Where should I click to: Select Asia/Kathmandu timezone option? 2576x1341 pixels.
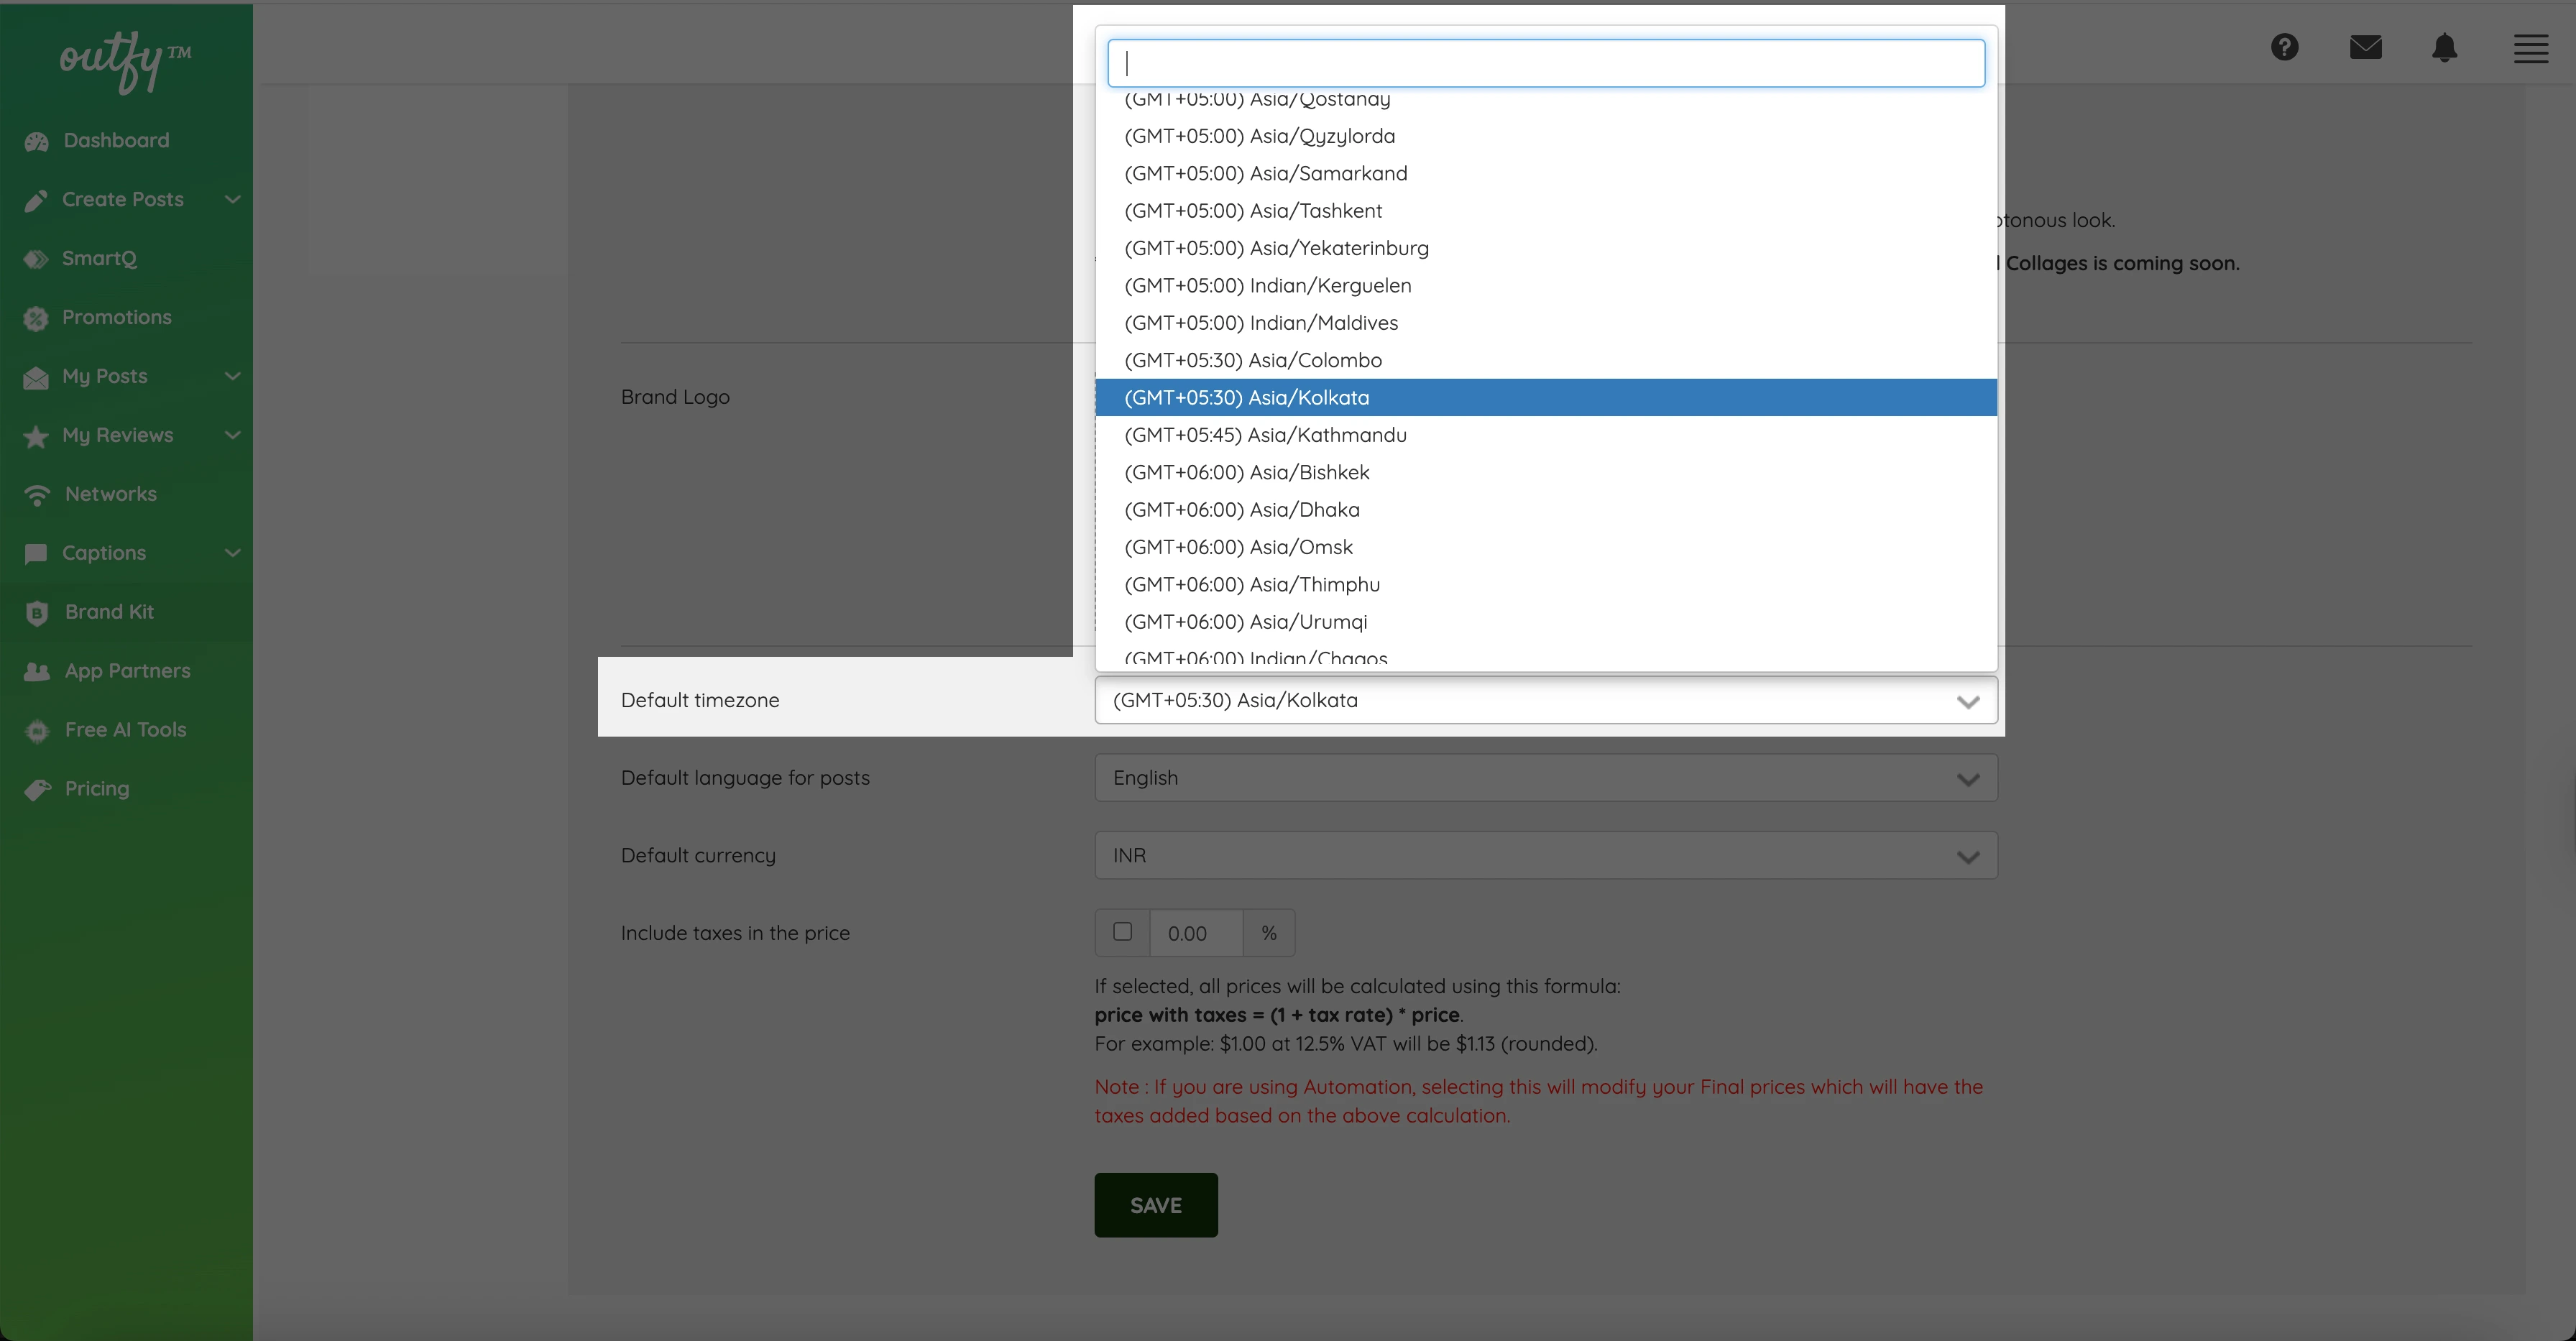tap(1265, 435)
